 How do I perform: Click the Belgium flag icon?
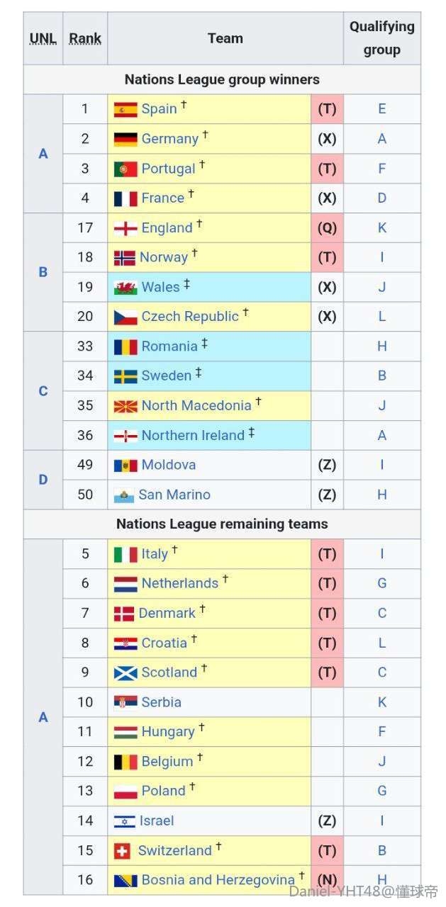pos(126,762)
